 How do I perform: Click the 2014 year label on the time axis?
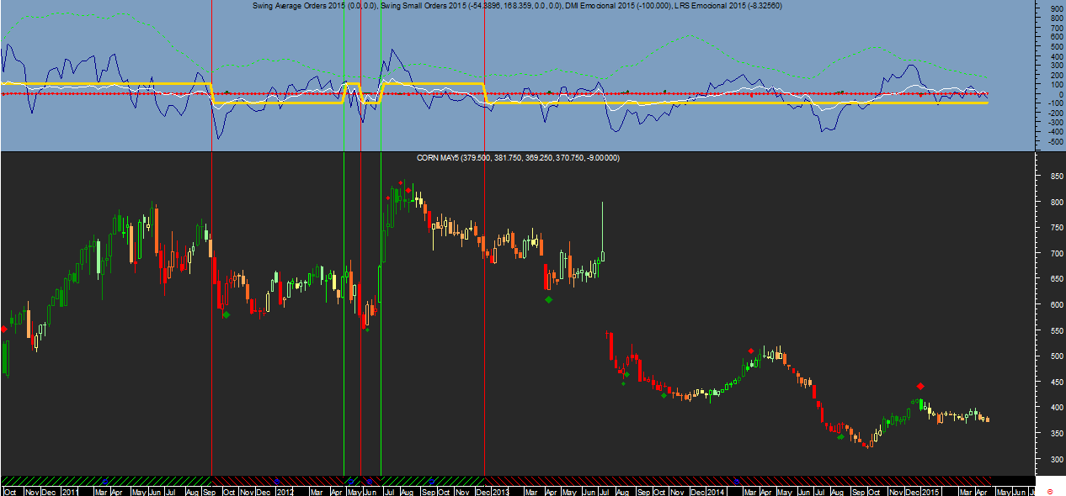pos(716,491)
